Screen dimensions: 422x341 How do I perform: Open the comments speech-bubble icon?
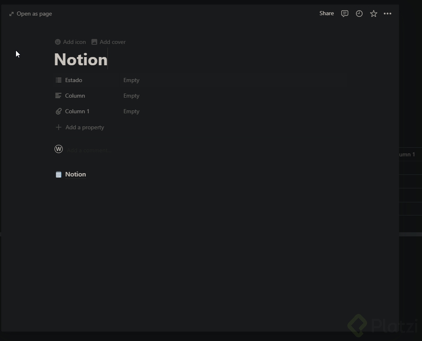click(x=345, y=14)
